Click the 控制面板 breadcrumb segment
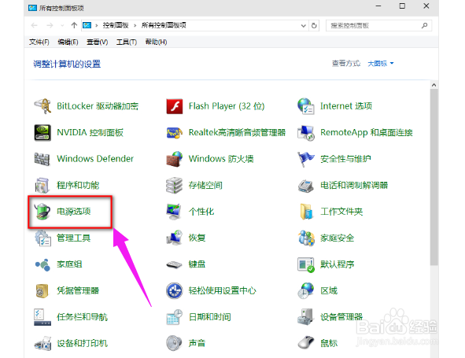This screenshot has width=465, height=358. [x=116, y=25]
